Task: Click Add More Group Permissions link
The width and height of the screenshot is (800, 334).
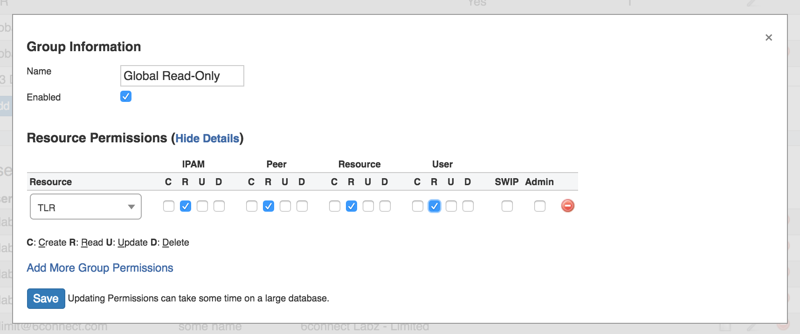Action: pos(100,268)
